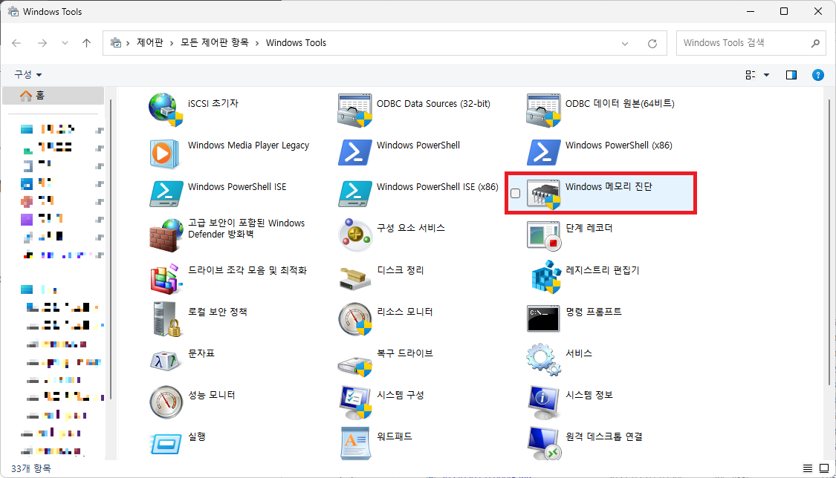Expand chevron after 모든 제어판 항목 breadcrumb
The image size is (836, 478).
257,43
